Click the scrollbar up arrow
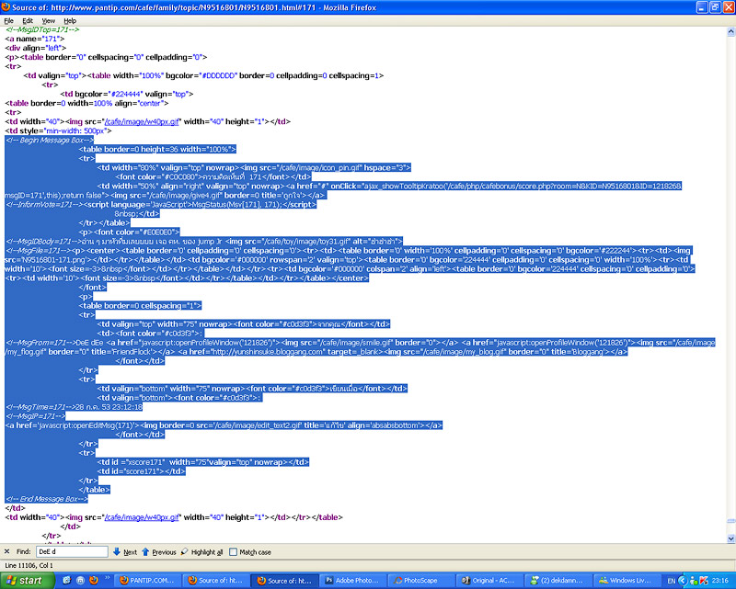This screenshot has height=589, width=736. tap(730, 32)
